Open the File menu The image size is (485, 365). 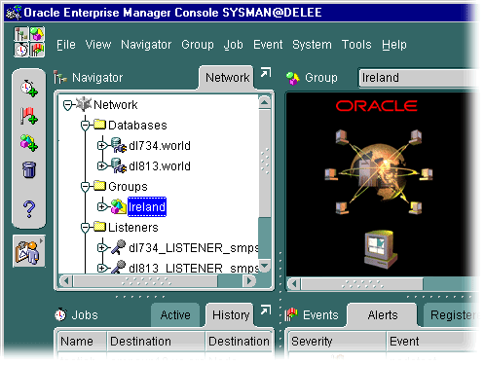(66, 45)
